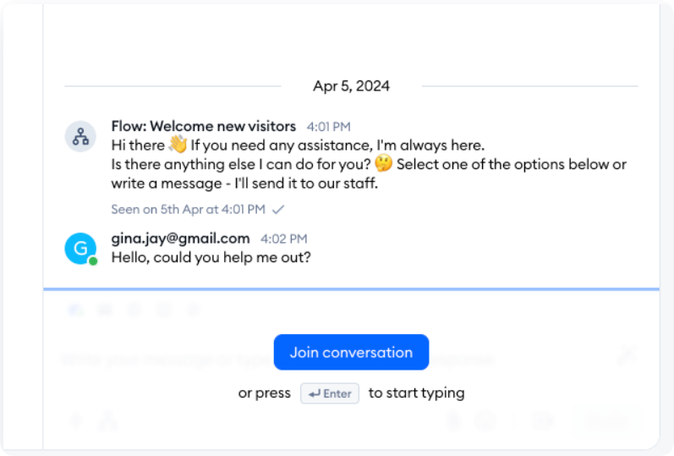Click the Apr 5, 2024 date separator
This screenshot has width=674, height=456.
click(x=351, y=86)
